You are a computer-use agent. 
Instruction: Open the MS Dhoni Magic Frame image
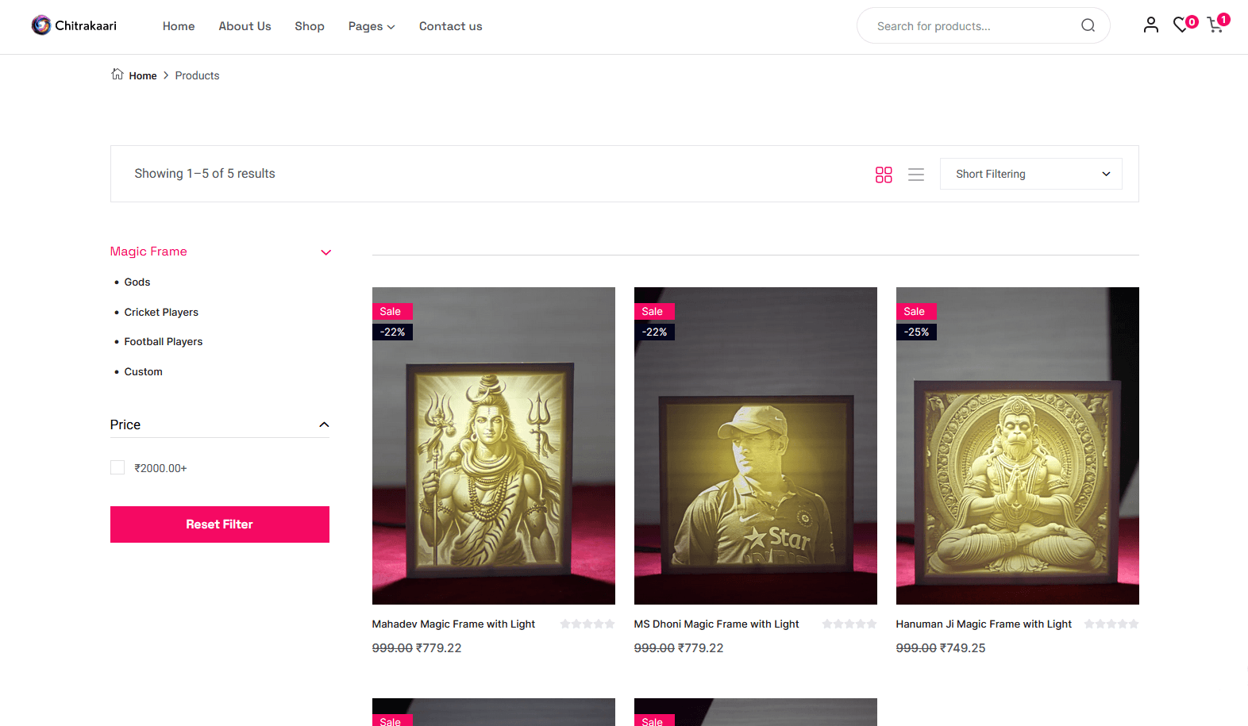755,445
